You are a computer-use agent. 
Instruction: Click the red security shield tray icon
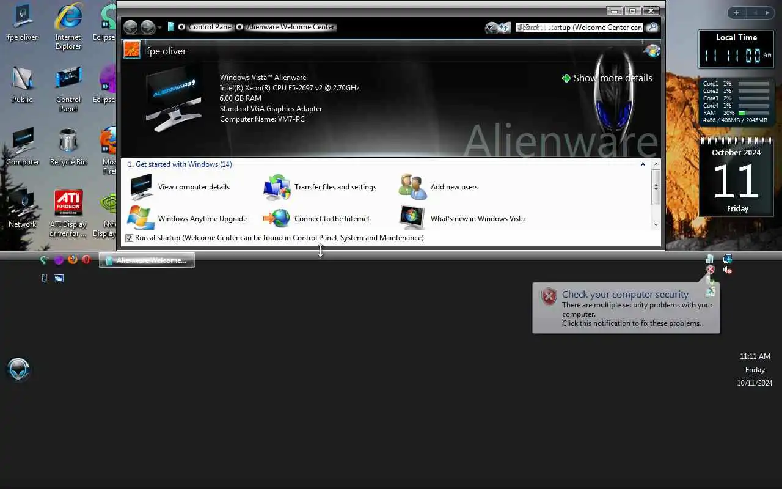[x=710, y=270]
